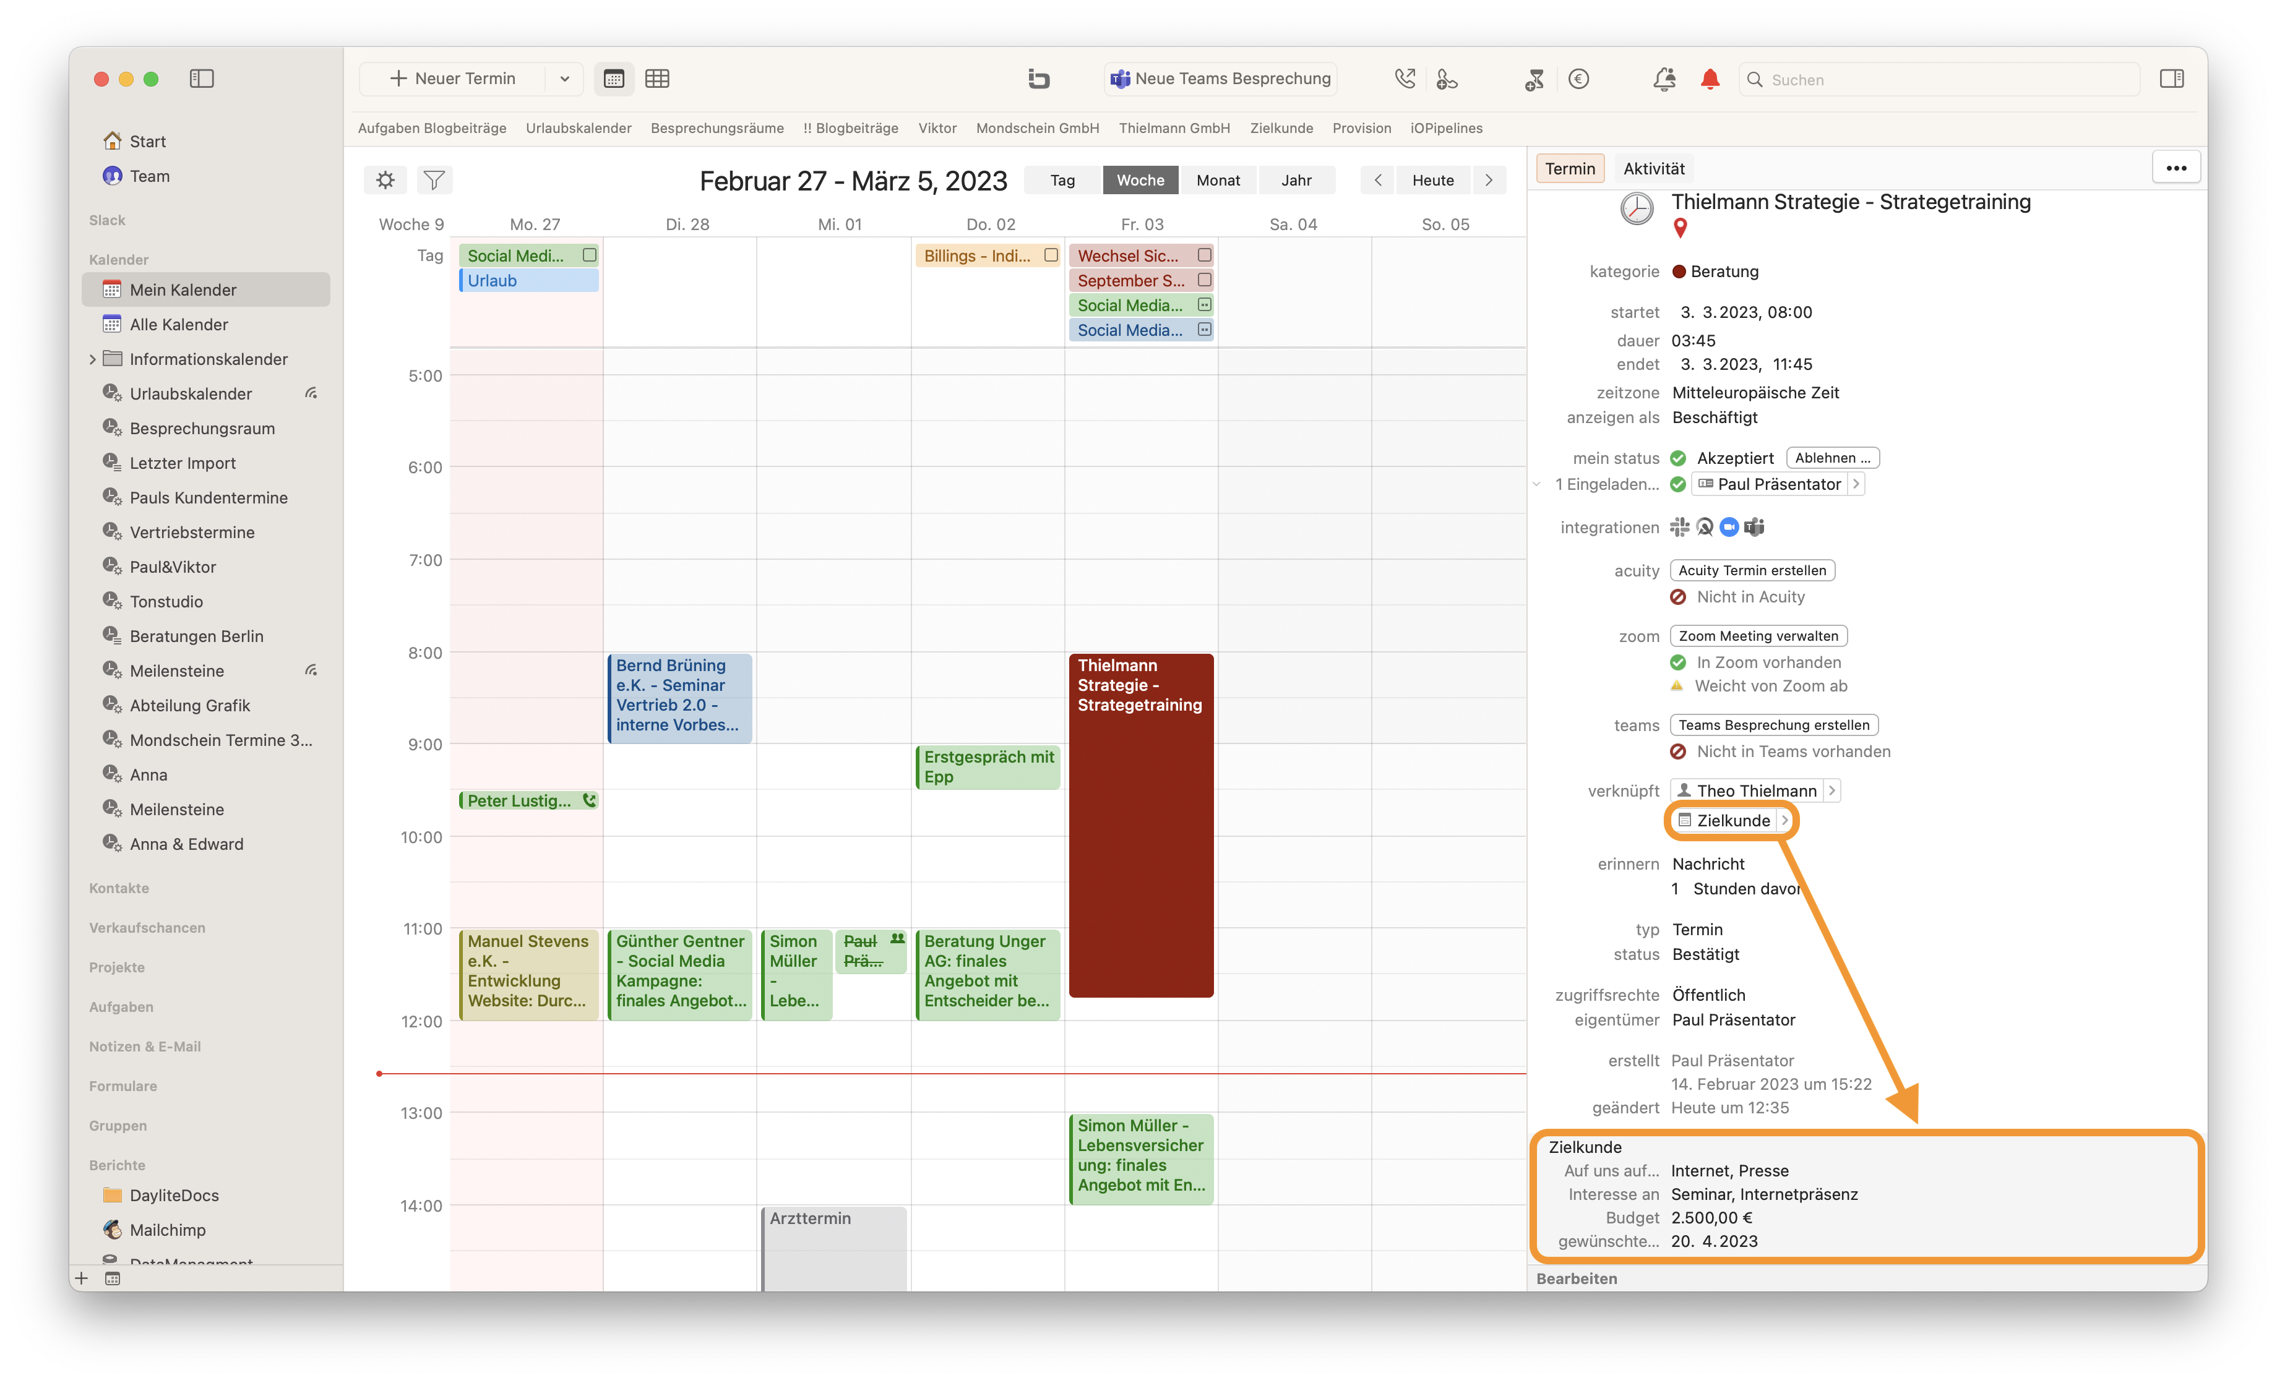Viewport: 2277px width, 1383px height.
Task: Open Start home icon in sidebar
Action: coord(113,140)
